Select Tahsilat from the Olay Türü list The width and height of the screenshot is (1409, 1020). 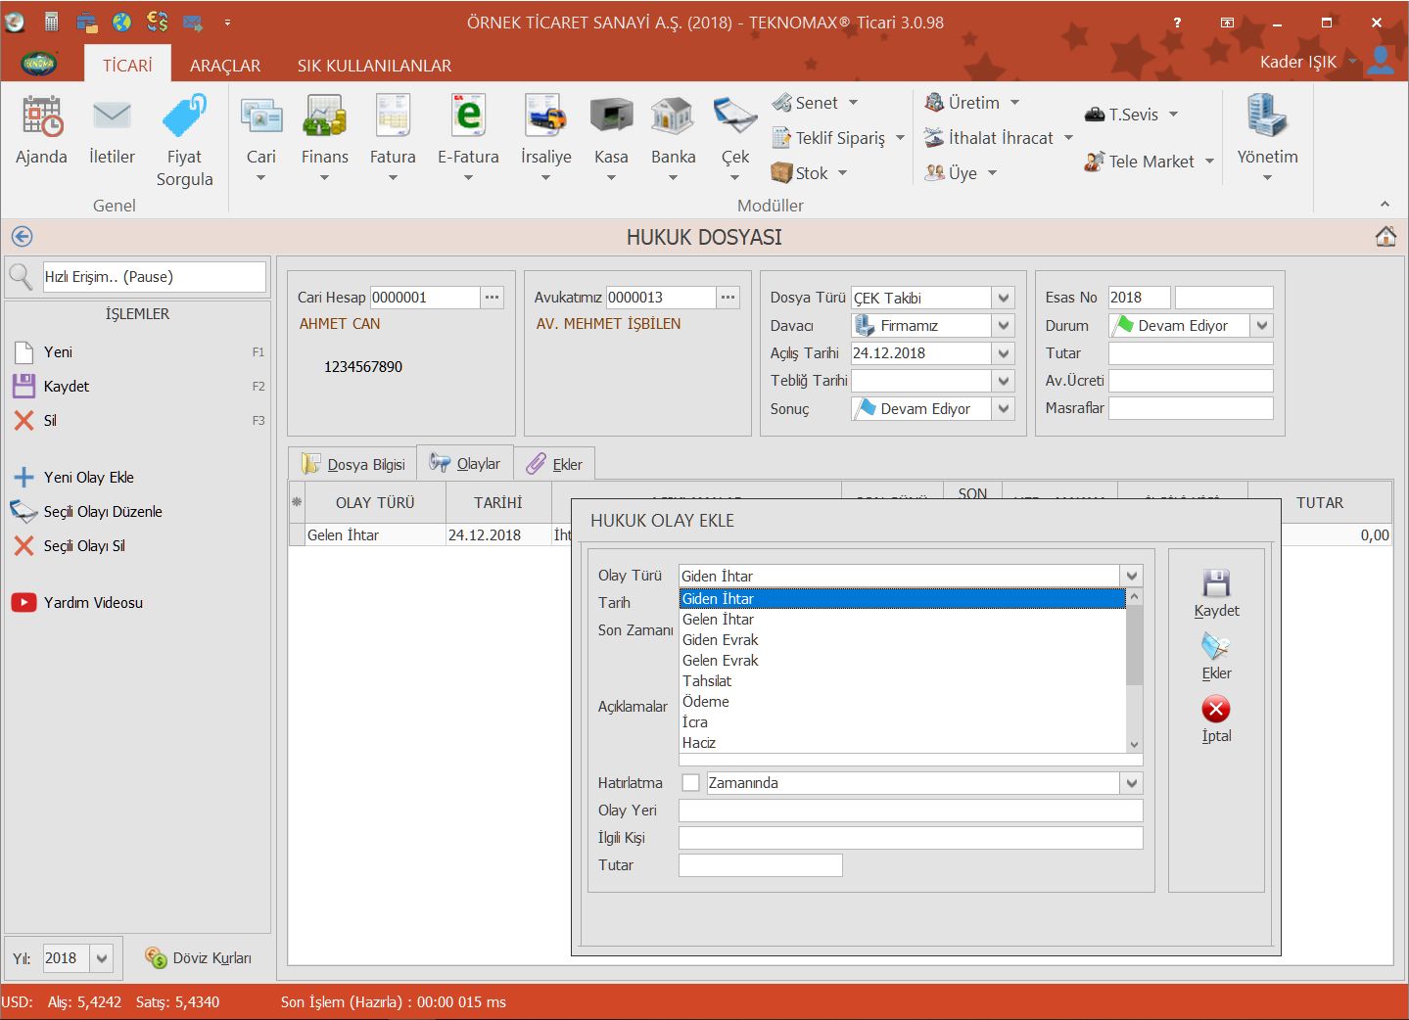(707, 681)
